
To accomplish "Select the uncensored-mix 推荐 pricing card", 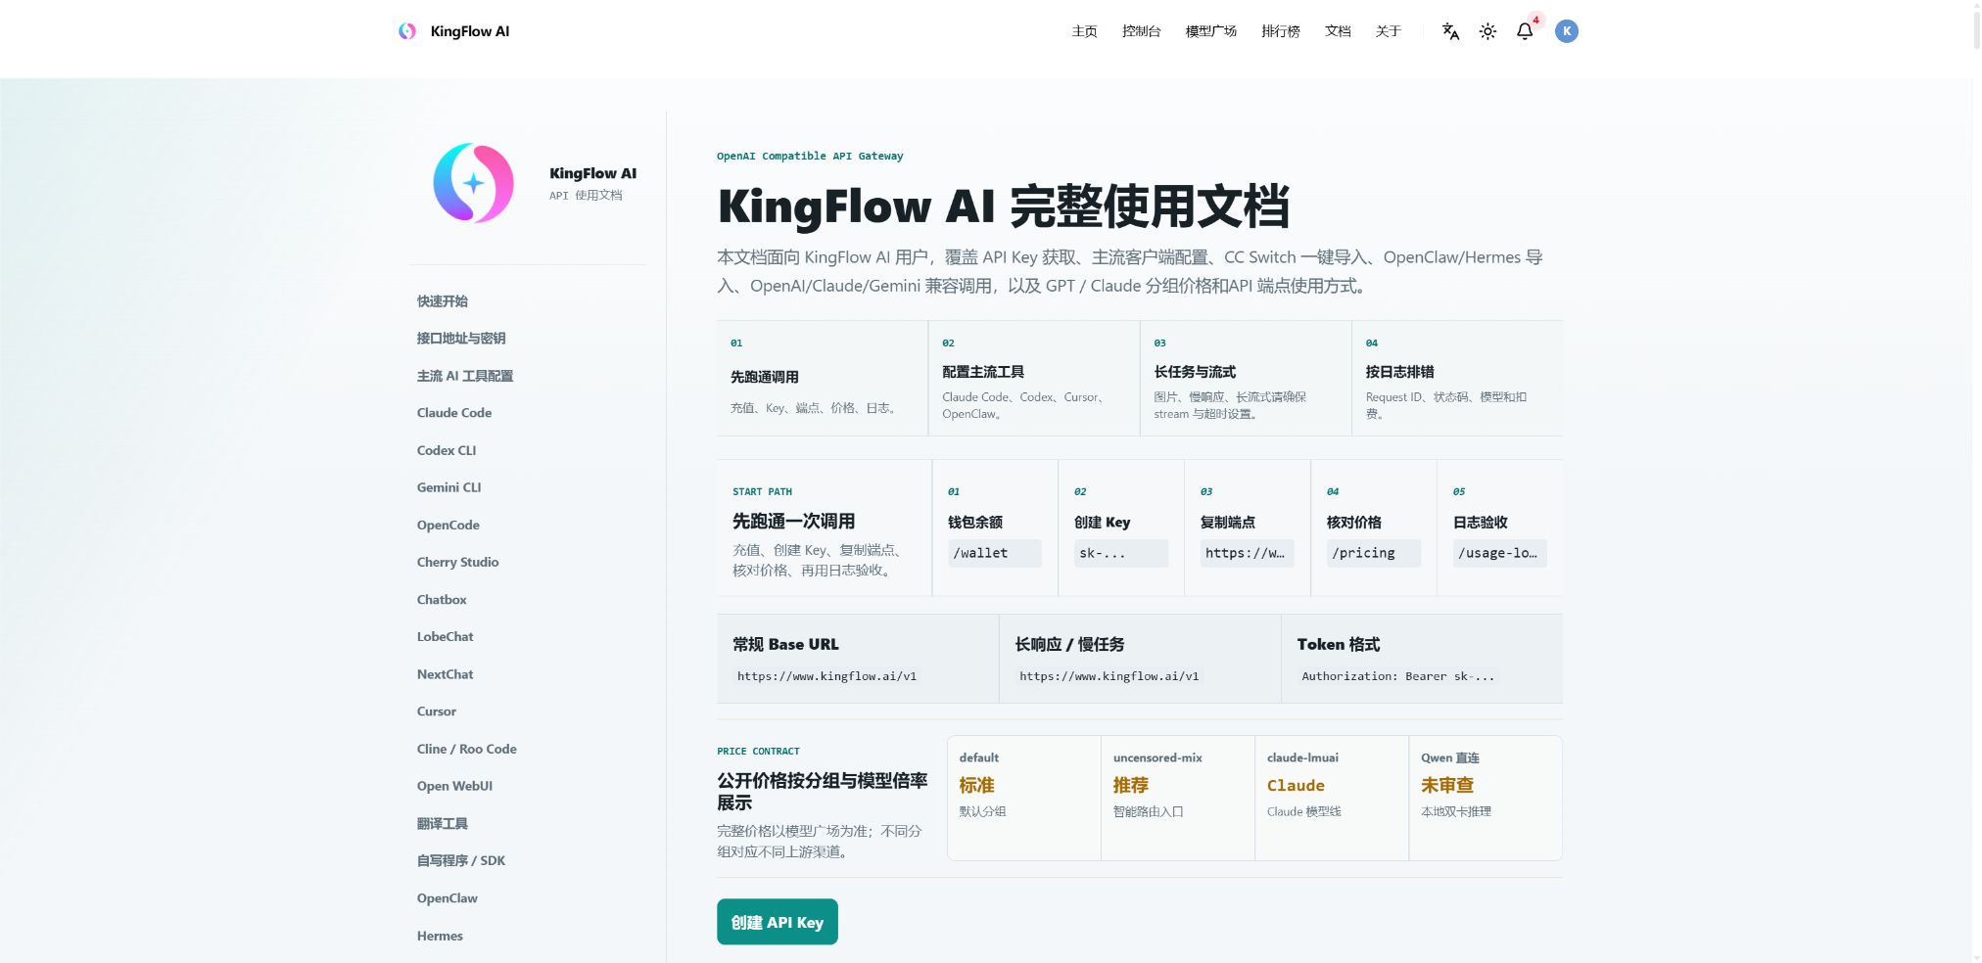I will [x=1178, y=798].
